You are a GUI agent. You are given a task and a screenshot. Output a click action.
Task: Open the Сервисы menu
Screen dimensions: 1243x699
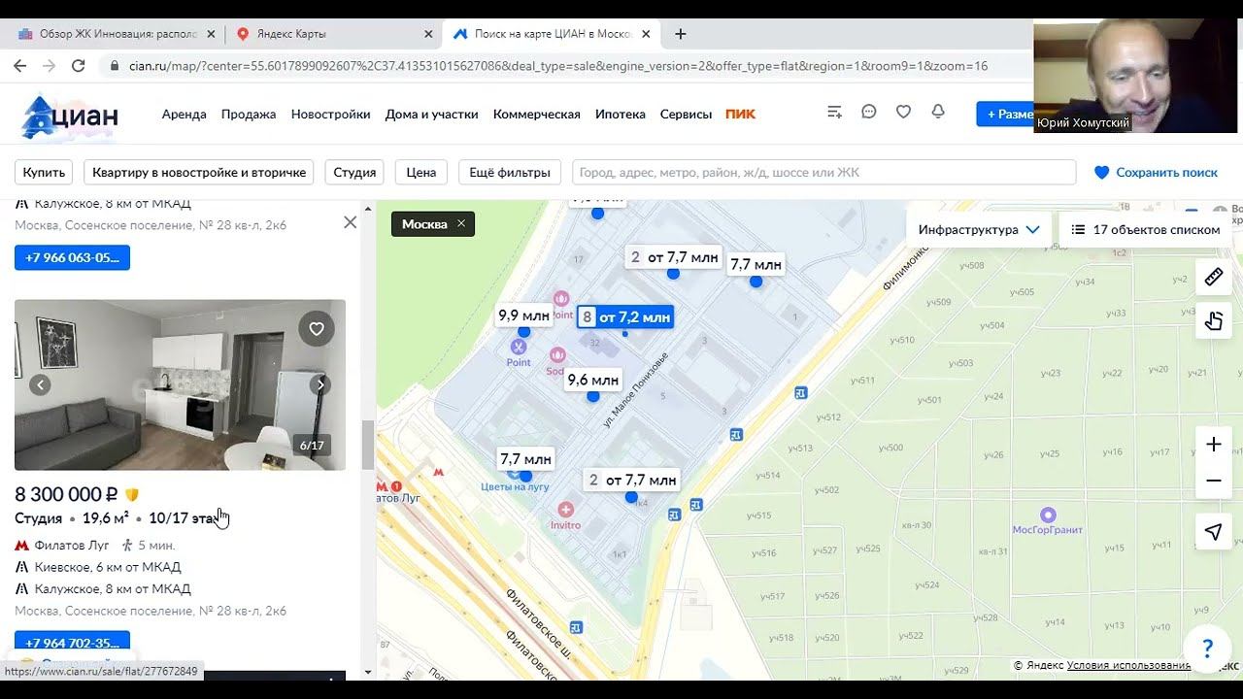[686, 114]
